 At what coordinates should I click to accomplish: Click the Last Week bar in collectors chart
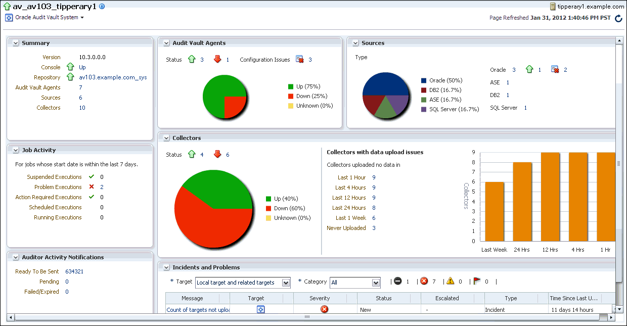pos(495,211)
